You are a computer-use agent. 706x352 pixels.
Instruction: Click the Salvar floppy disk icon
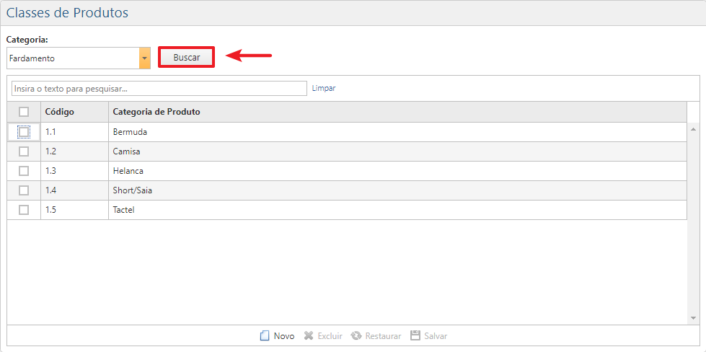coord(415,336)
